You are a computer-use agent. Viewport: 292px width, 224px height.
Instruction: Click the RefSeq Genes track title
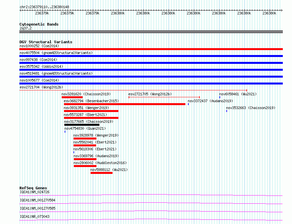tap(33, 188)
